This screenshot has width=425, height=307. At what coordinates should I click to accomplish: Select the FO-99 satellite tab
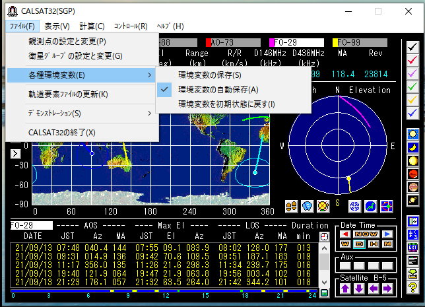(x=360, y=42)
